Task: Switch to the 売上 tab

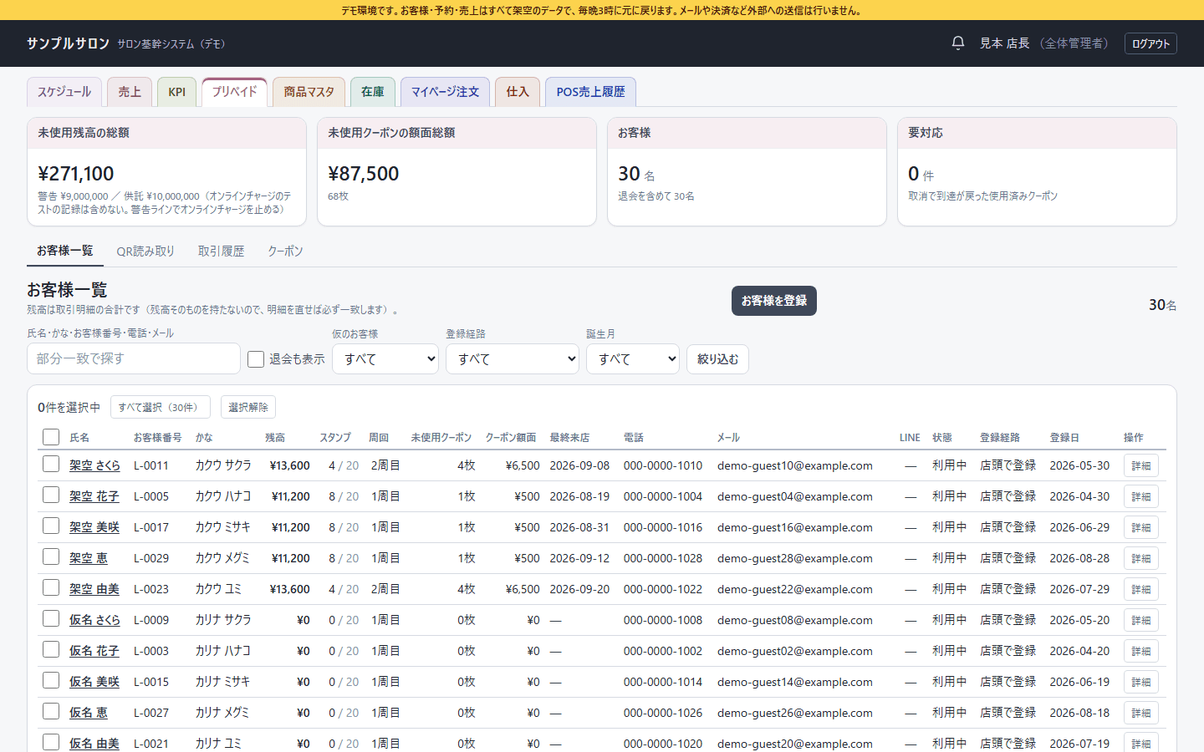Action: click(130, 92)
